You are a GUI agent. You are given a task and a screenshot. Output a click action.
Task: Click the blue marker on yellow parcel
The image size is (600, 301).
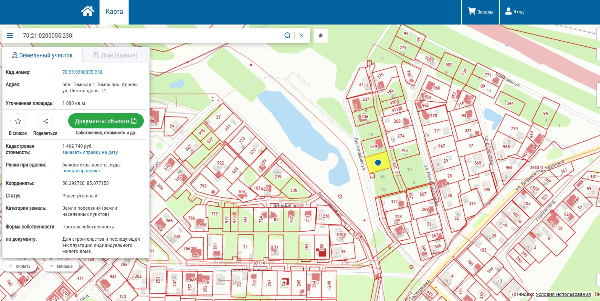[x=378, y=163]
